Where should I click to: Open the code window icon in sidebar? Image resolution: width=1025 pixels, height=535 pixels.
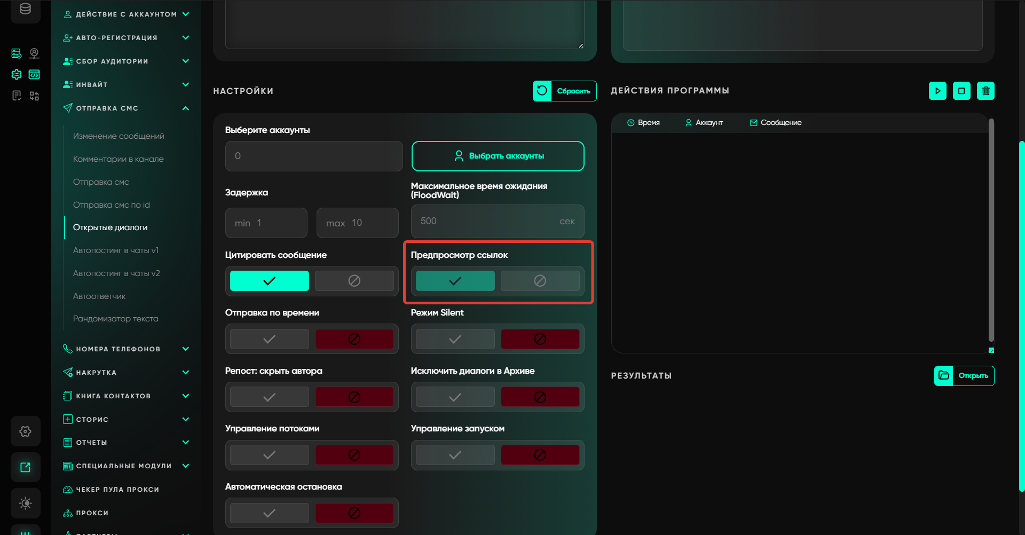34,75
